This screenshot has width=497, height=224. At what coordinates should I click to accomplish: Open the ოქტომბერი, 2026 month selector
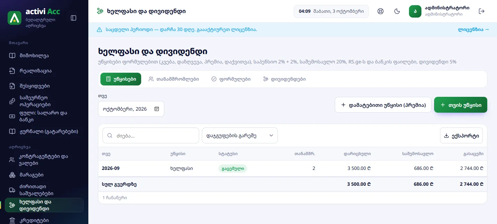pyautogui.click(x=131, y=109)
